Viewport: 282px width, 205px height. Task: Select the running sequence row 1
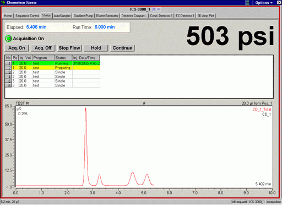[52, 63]
